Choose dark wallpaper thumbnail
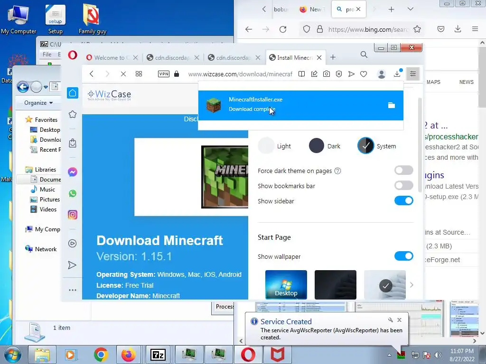 (x=336, y=284)
